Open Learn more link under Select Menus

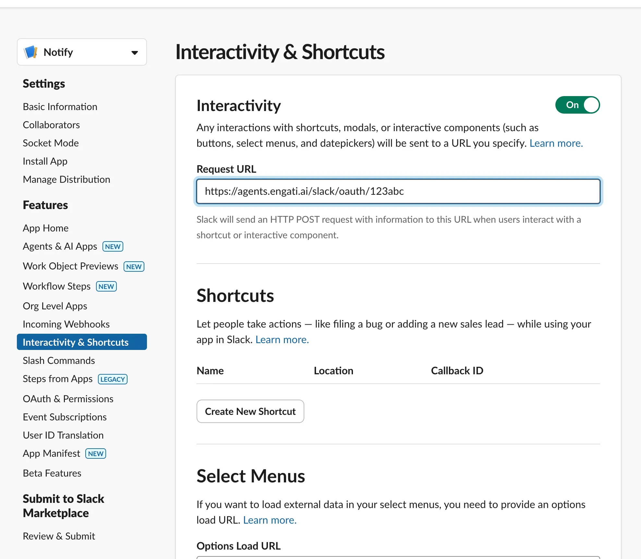pos(270,520)
